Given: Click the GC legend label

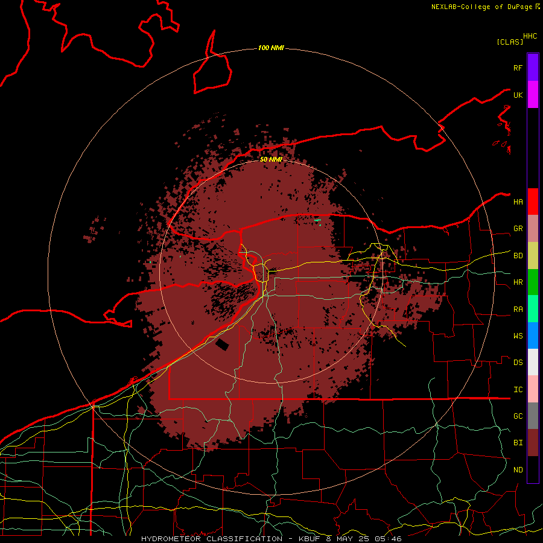Looking at the screenshot, I should pyautogui.click(x=518, y=416).
